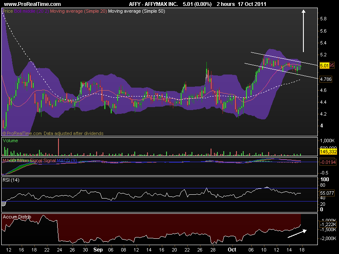Select the 4.786 moving average value tag
This screenshot has height=254, width=339.
point(326,79)
